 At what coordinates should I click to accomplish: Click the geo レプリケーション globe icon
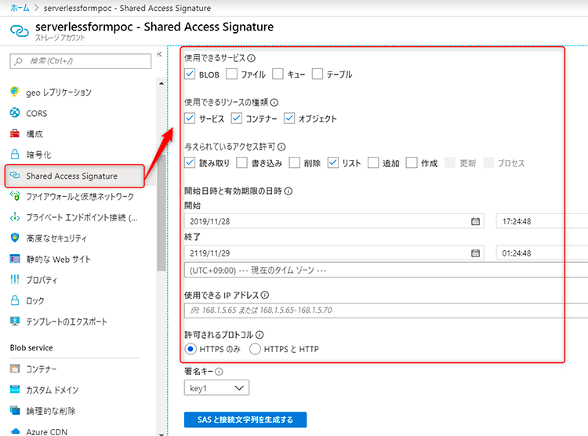coord(15,92)
